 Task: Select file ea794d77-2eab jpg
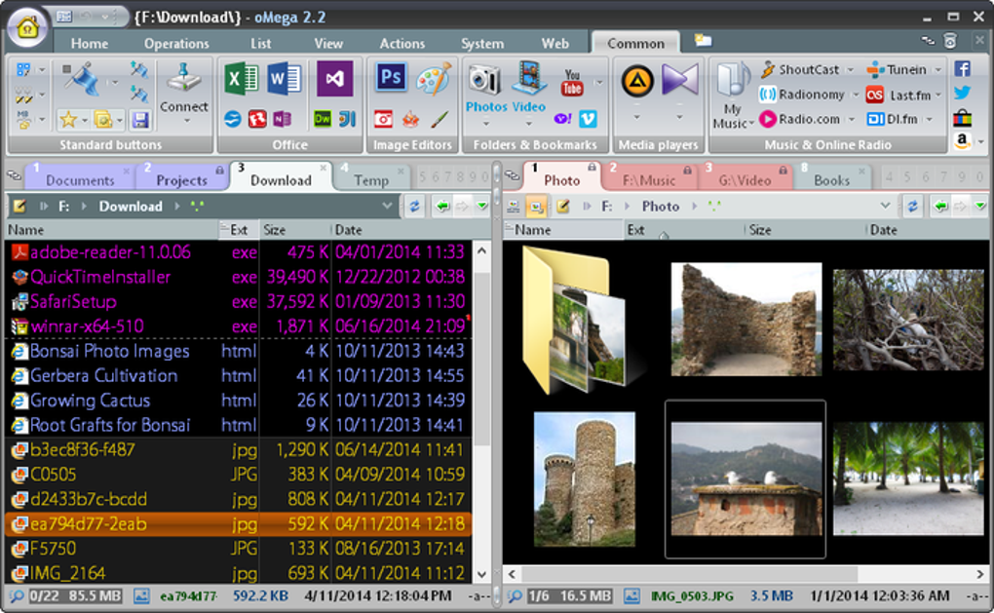tap(239, 524)
